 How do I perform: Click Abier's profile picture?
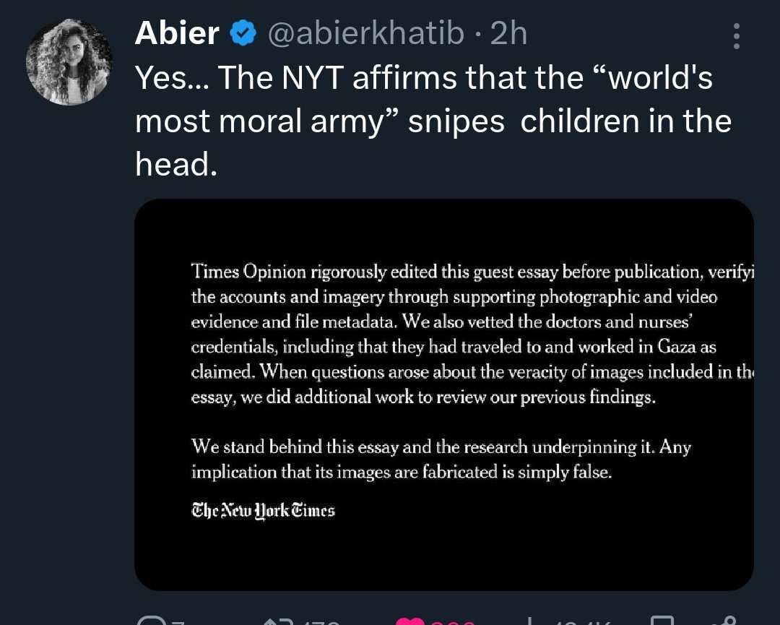[x=68, y=61]
